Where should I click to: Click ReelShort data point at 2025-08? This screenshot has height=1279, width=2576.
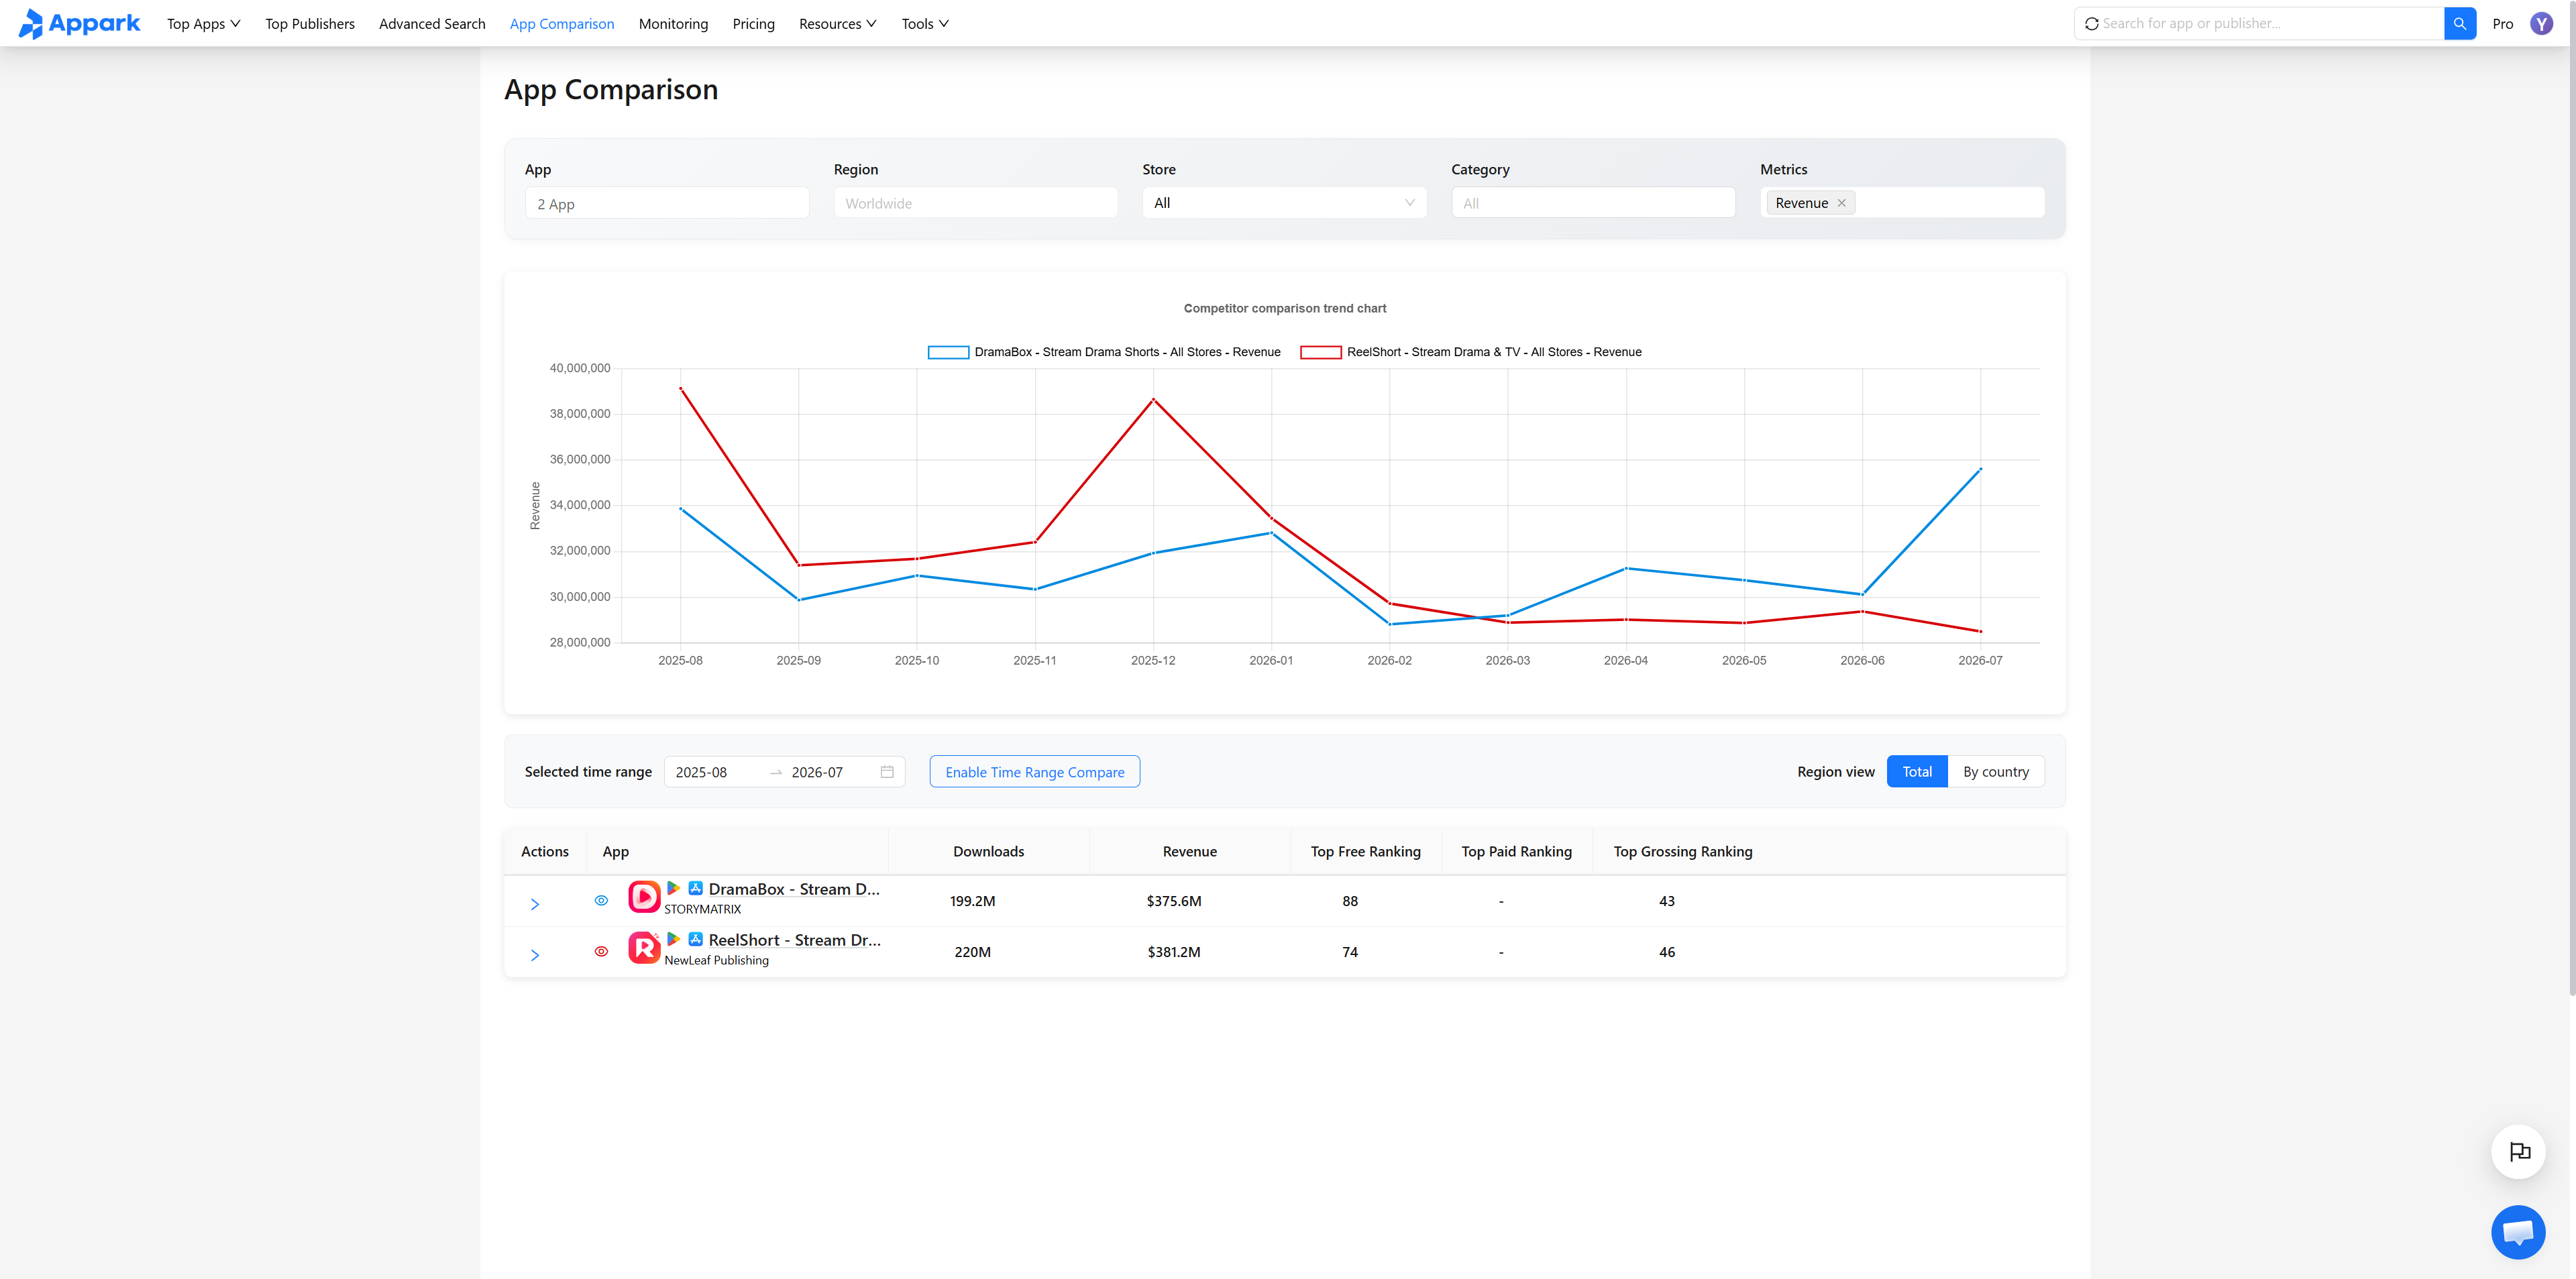click(681, 388)
